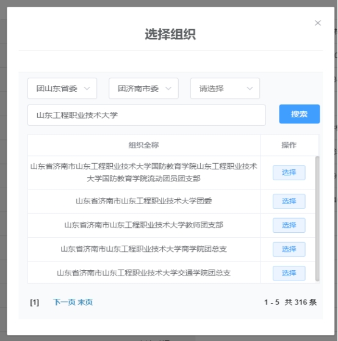Close the 选择组织 dialog with X icon
This screenshot has height=341, width=338.
pyautogui.click(x=318, y=23)
